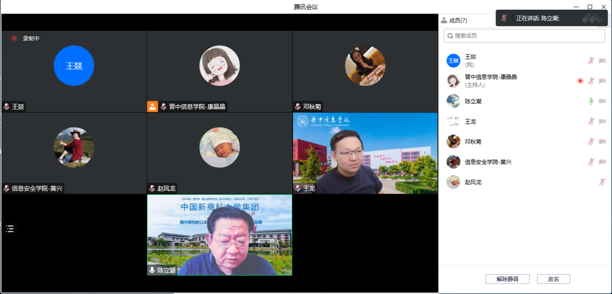Click the muted microphone icon in 赵凤龙's member row
612x294 pixels.
point(602,182)
